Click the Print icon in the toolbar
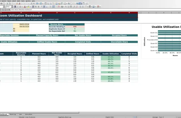The height and width of the screenshot is (118, 181). [x=1, y=4]
